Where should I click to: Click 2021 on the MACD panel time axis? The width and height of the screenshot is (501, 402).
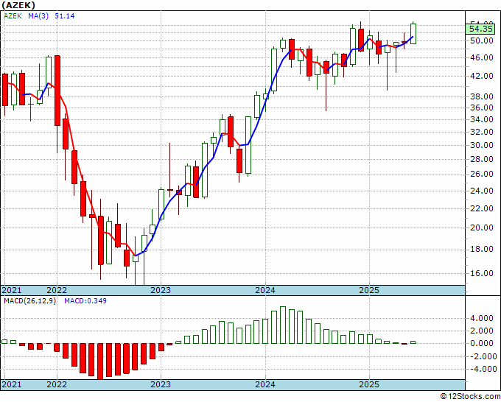coord(12,384)
